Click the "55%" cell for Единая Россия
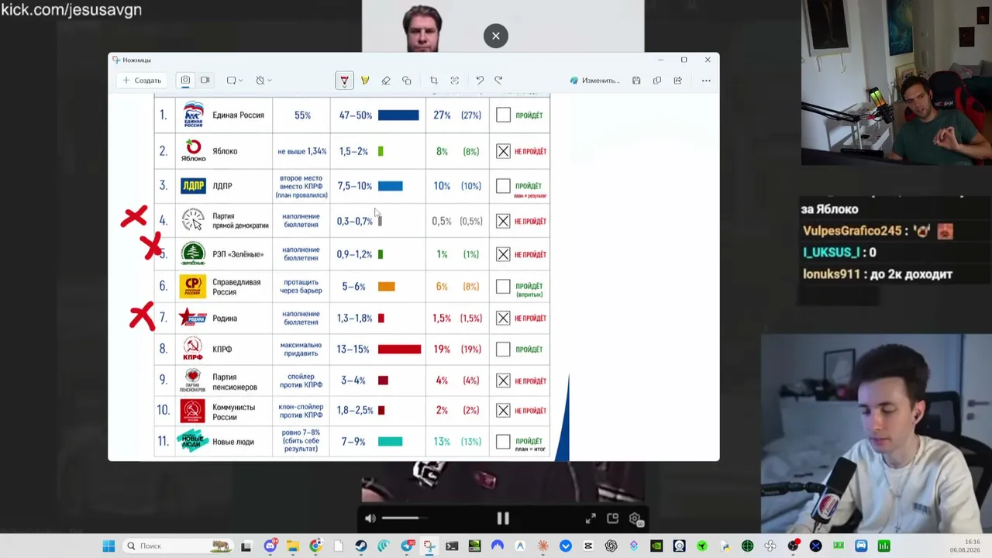This screenshot has width=992, height=558. click(x=302, y=115)
